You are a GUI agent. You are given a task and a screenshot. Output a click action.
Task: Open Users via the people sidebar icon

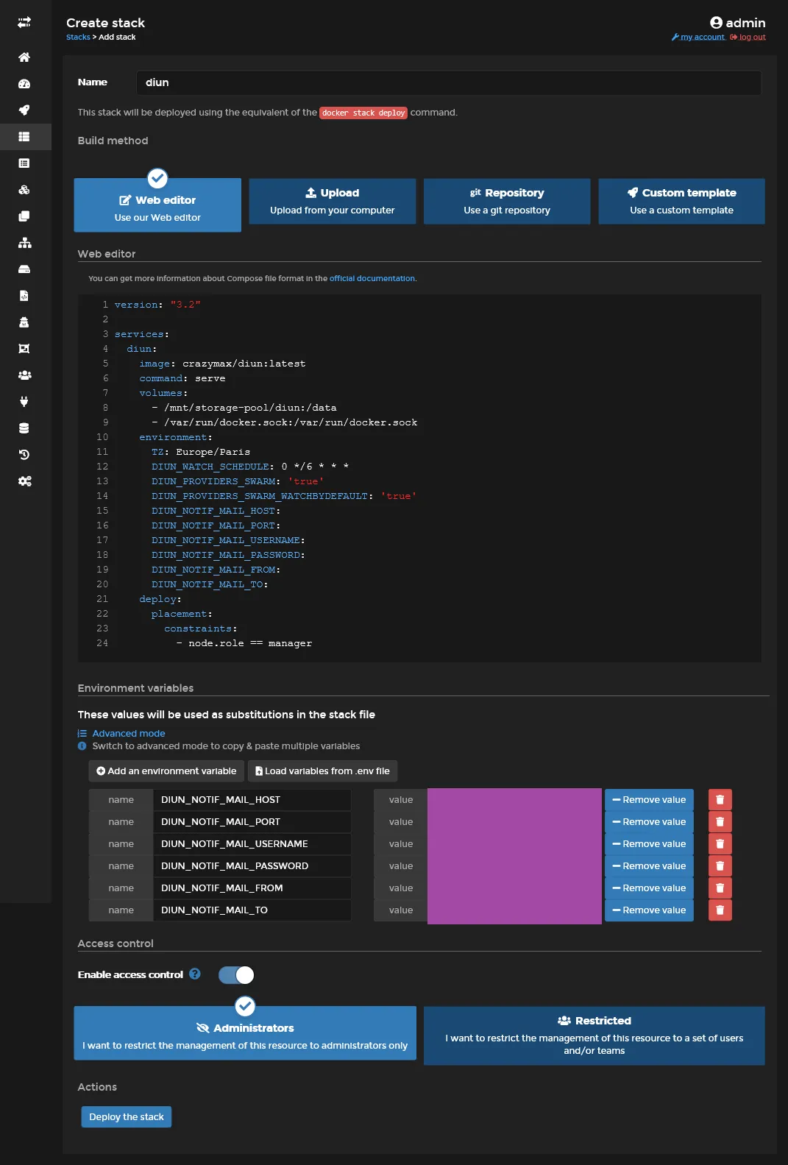[24, 375]
